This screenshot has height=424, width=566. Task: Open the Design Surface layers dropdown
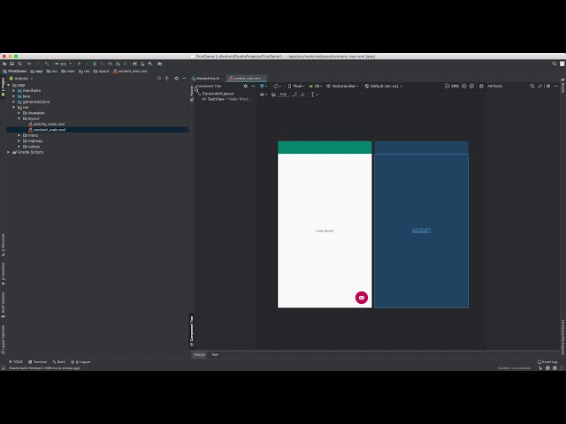pos(264,87)
